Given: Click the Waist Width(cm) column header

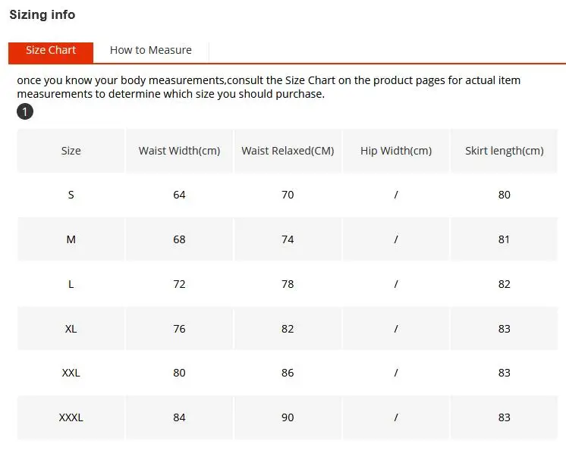Looking at the screenshot, I should click(x=179, y=151).
